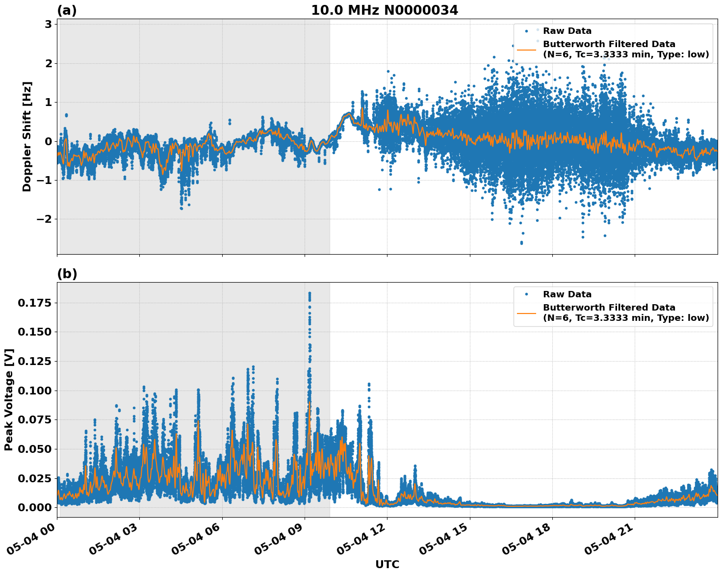
Task: Click the tallest voltage spike near 05-04 09
Action: (309, 294)
